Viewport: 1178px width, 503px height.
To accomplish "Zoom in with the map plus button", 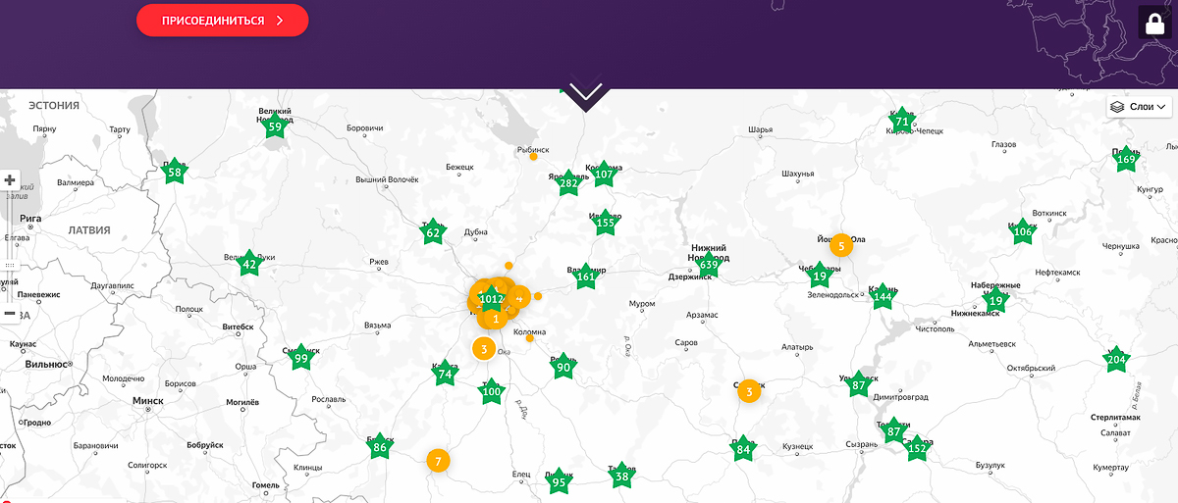I will coord(10,180).
